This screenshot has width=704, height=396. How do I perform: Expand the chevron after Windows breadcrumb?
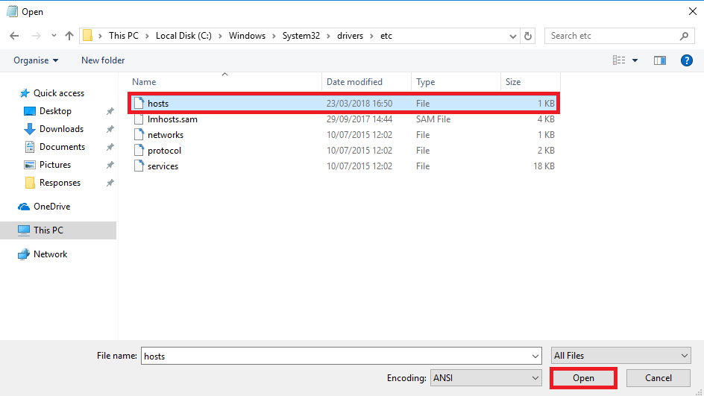274,36
